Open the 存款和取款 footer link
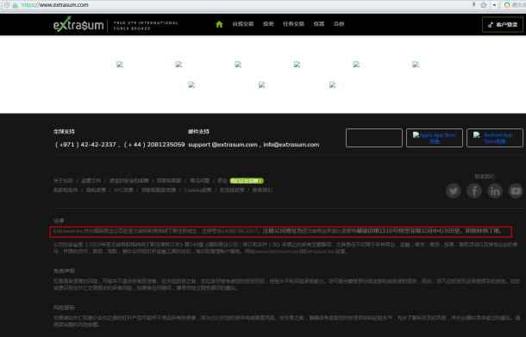Viewport: 526px width, 337px height. 169,181
